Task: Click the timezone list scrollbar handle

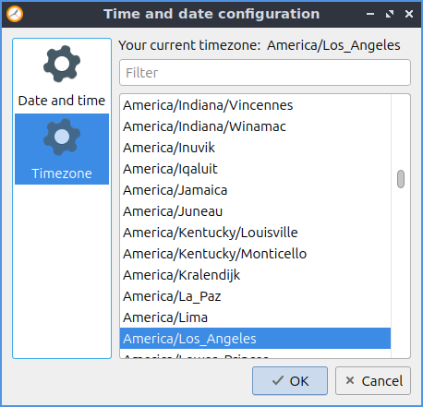Action: click(401, 179)
